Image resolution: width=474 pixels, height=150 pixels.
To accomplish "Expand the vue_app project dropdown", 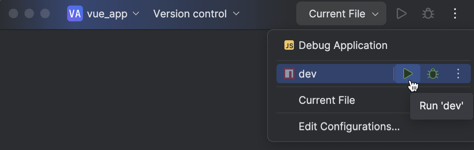I will click(x=103, y=14).
